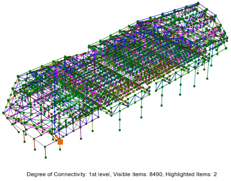Pick the roof step corner node at mid-length
The width and height of the screenshot is (231, 181).
(89, 47)
